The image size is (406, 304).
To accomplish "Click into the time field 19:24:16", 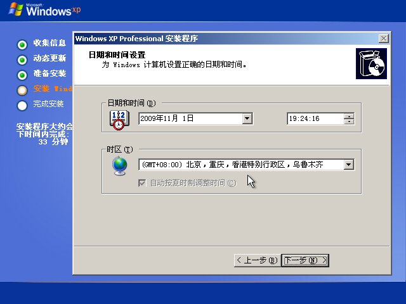I will pos(315,118).
